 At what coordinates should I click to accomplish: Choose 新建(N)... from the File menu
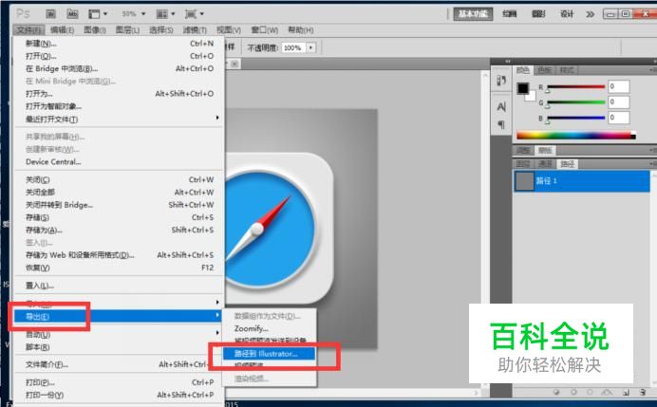point(120,43)
